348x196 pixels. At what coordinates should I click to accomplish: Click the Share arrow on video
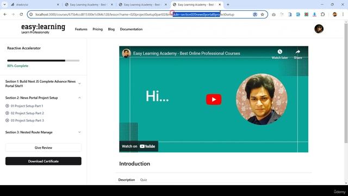tap(297, 52)
